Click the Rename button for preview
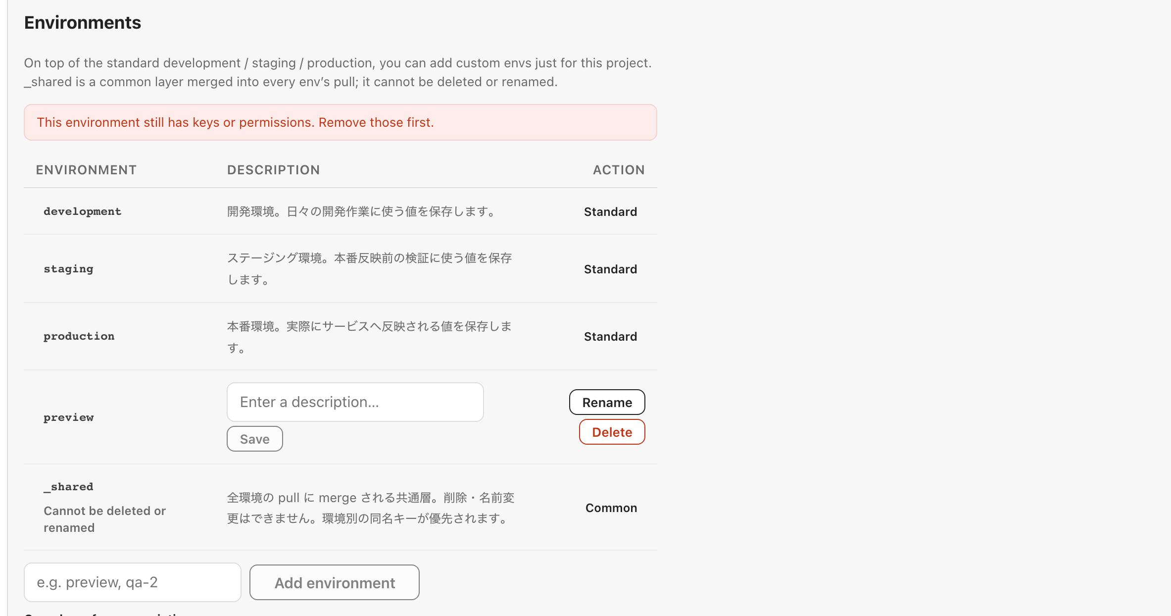Viewport: 1171px width, 616px height. tap(607, 402)
